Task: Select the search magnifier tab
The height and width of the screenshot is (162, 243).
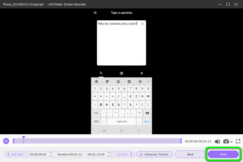Action: (x=101, y=73)
